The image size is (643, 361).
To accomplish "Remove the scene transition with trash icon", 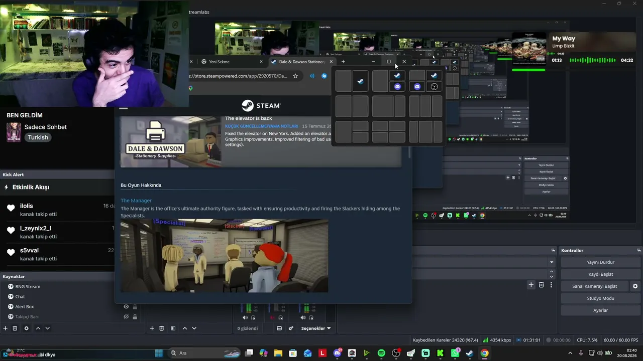I will tap(541, 285).
